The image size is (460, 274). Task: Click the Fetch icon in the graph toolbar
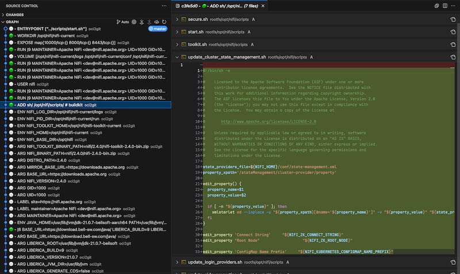(141, 22)
